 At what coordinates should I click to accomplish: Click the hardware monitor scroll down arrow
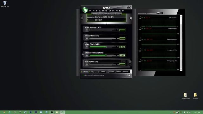(x=181, y=70)
